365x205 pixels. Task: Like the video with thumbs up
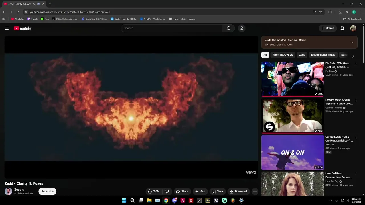click(153, 191)
